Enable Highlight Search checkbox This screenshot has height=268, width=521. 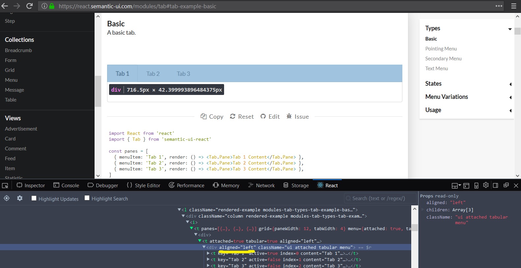click(x=87, y=198)
